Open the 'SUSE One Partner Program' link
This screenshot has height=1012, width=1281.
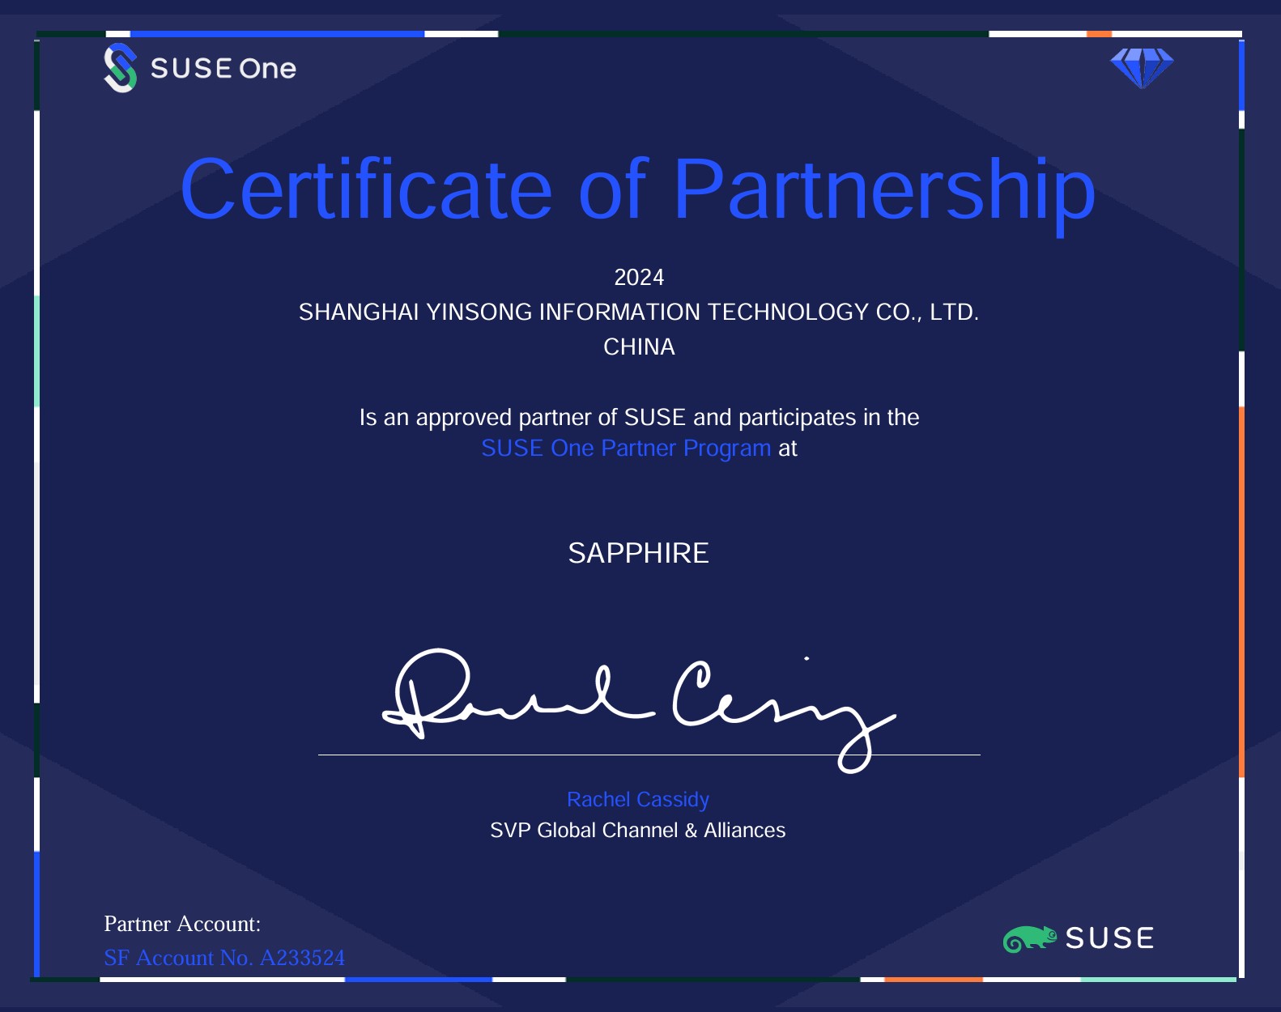(626, 449)
